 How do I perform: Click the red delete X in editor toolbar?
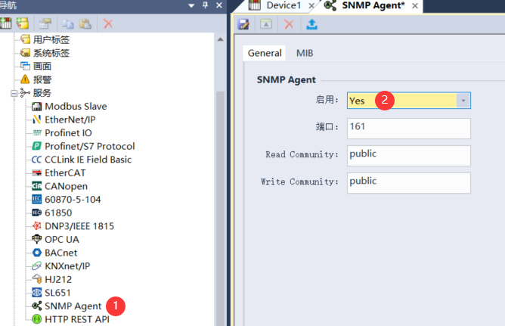[x=289, y=24]
